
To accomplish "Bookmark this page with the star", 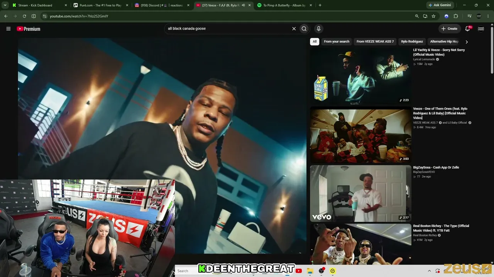I will coord(433,16).
